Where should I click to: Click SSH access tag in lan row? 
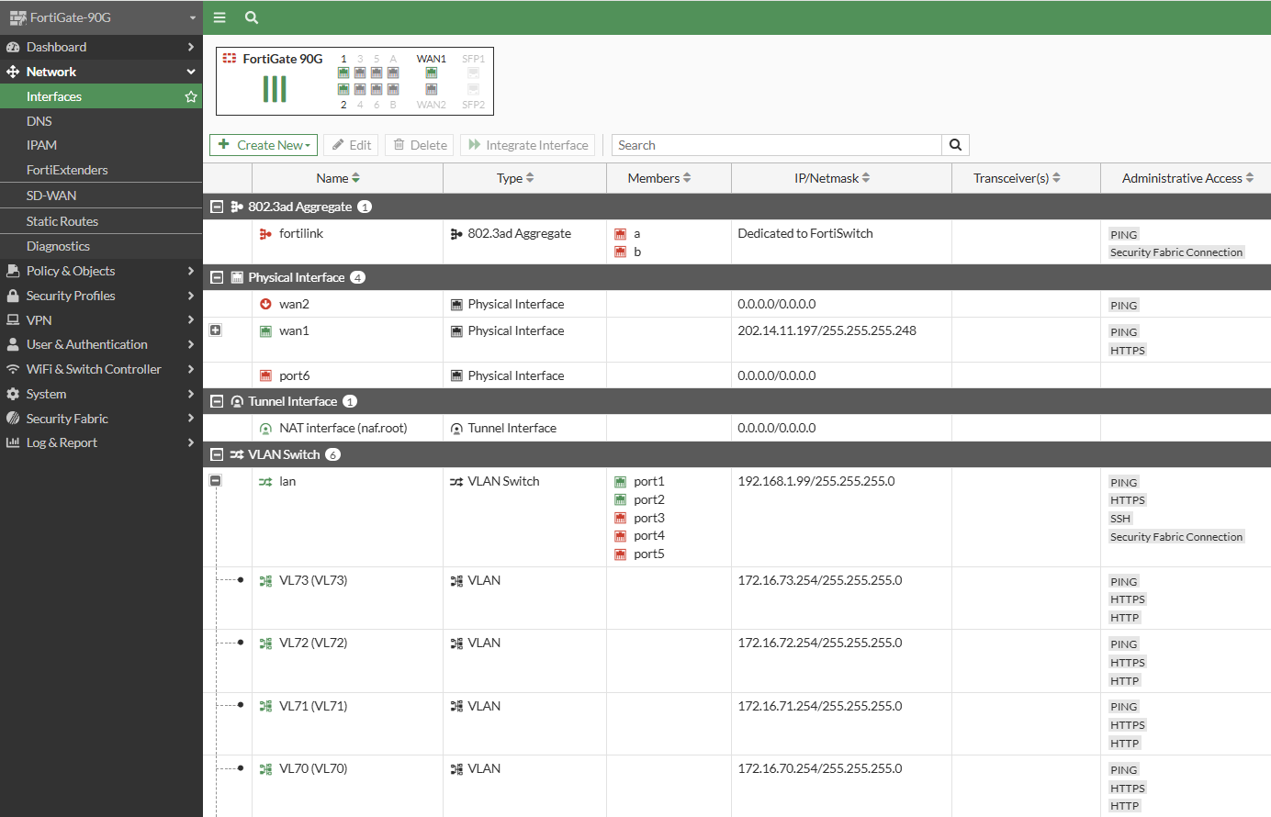pyautogui.click(x=1120, y=519)
